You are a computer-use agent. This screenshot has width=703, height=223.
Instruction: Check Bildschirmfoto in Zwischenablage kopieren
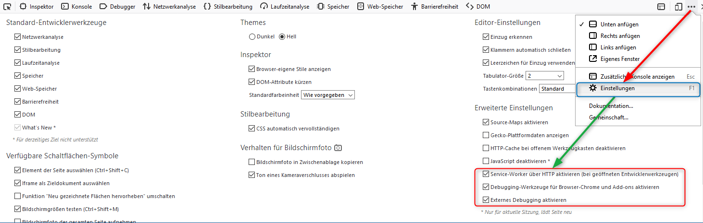tap(252, 162)
